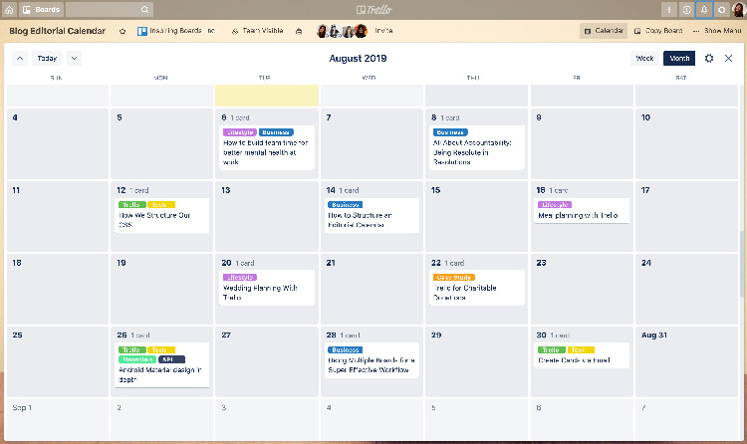Click the Invite button
This screenshot has height=444, width=747.
pyautogui.click(x=383, y=31)
